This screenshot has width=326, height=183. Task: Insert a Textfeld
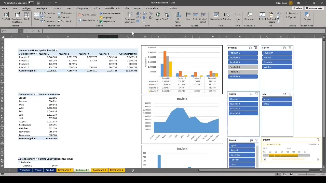262,17
